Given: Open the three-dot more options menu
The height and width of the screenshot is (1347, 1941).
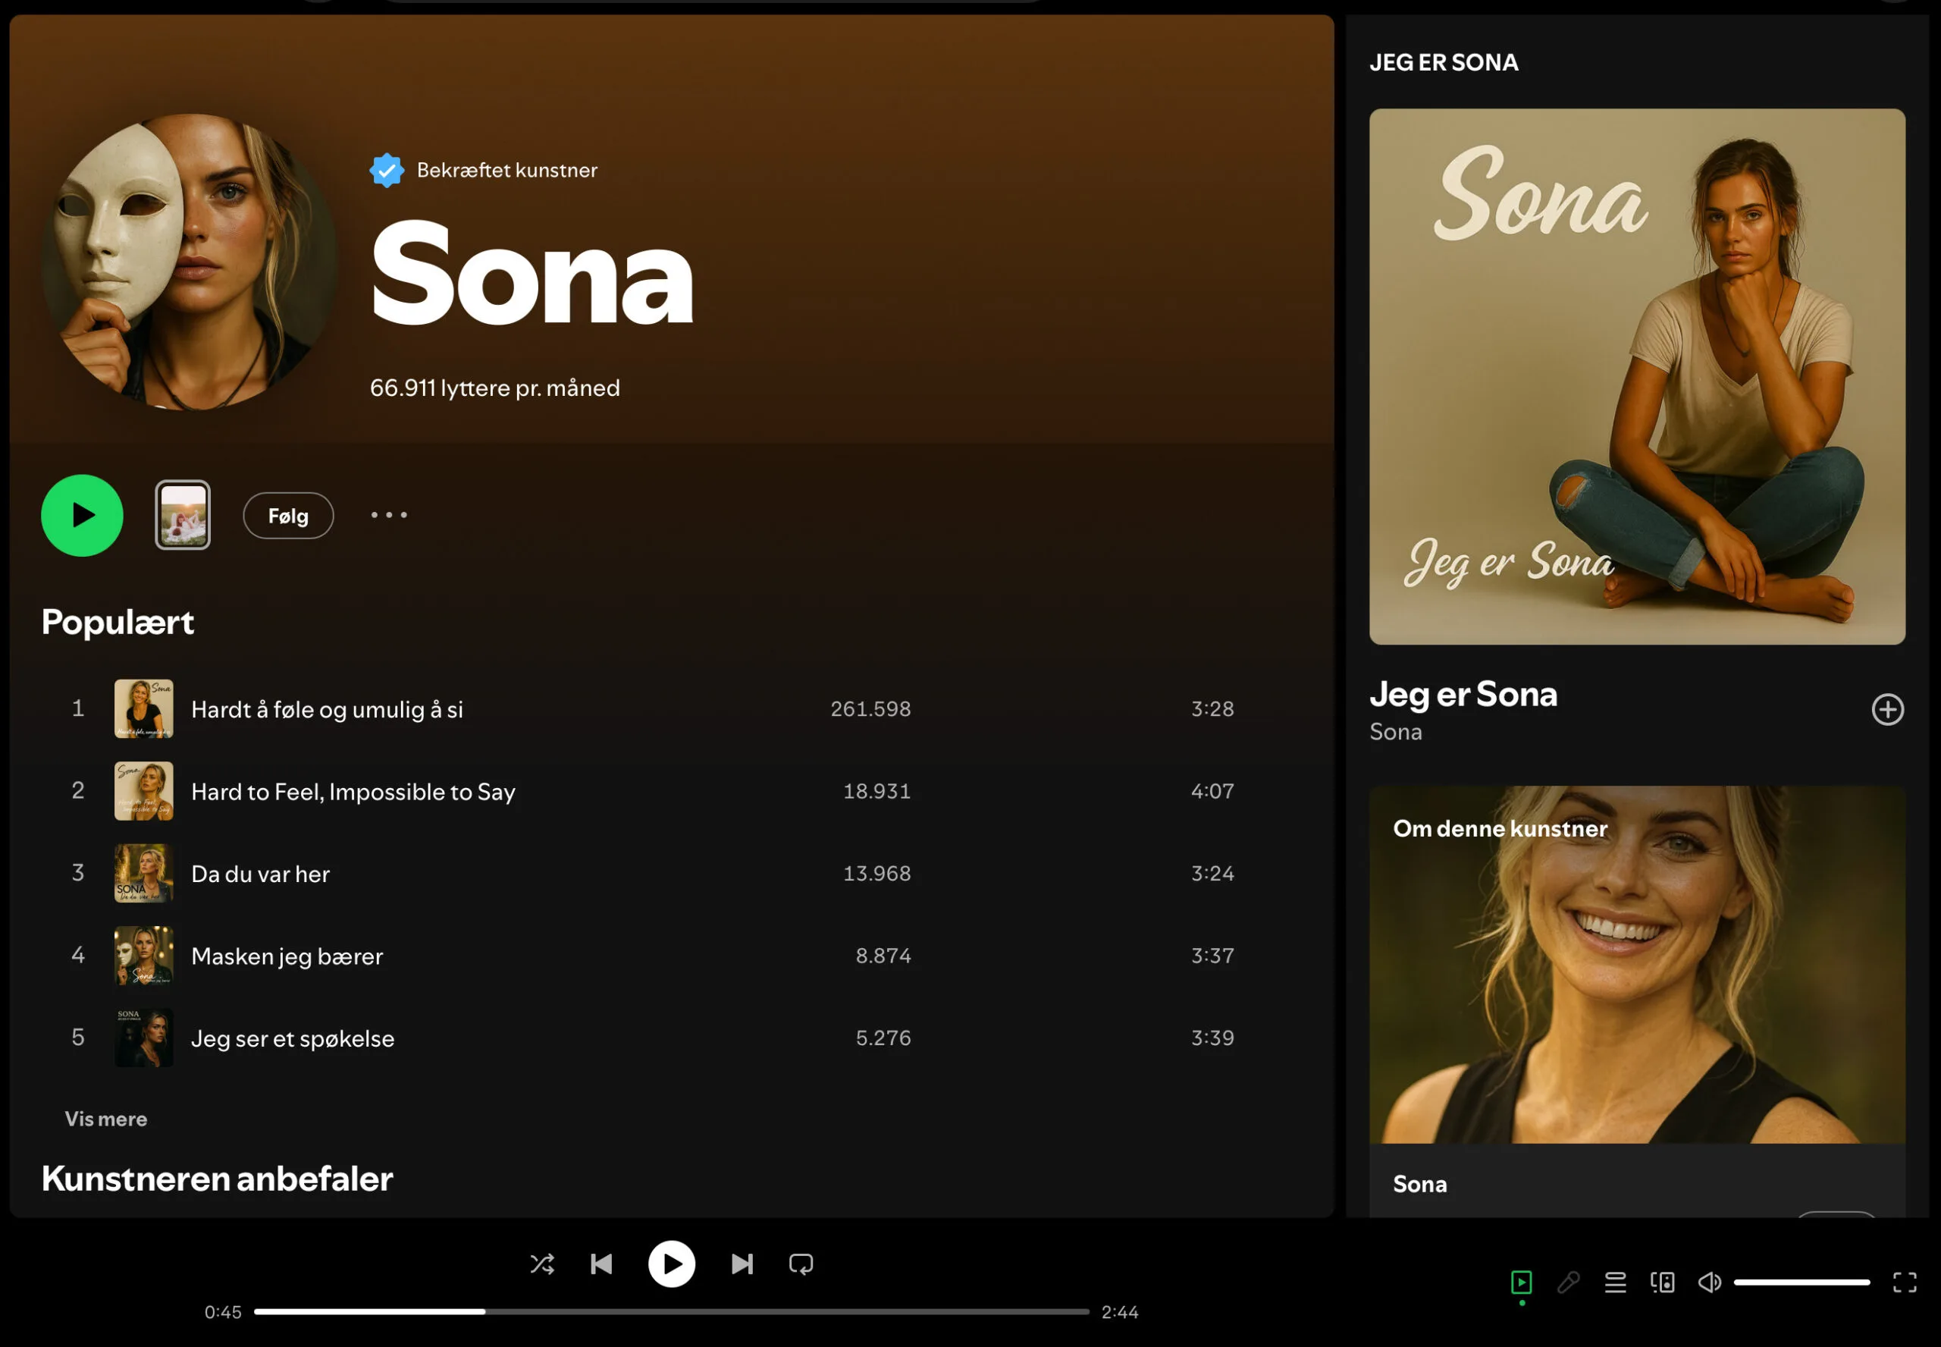Looking at the screenshot, I should coord(389,515).
